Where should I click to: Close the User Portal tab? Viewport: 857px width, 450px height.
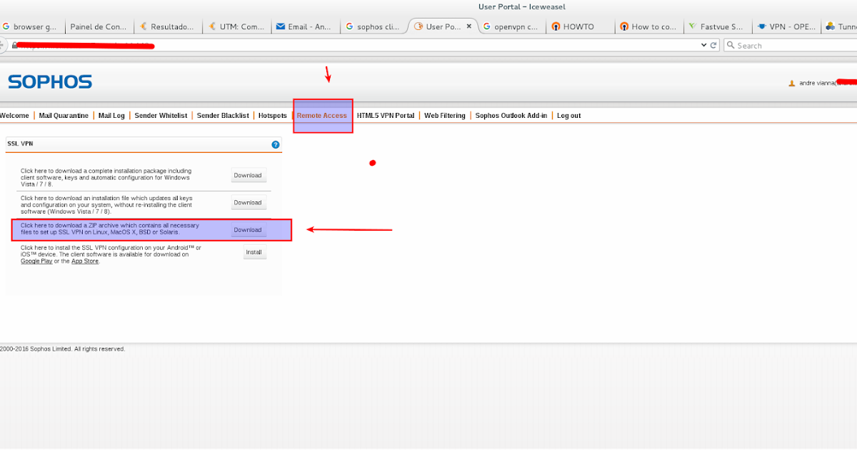pyautogui.click(x=468, y=26)
